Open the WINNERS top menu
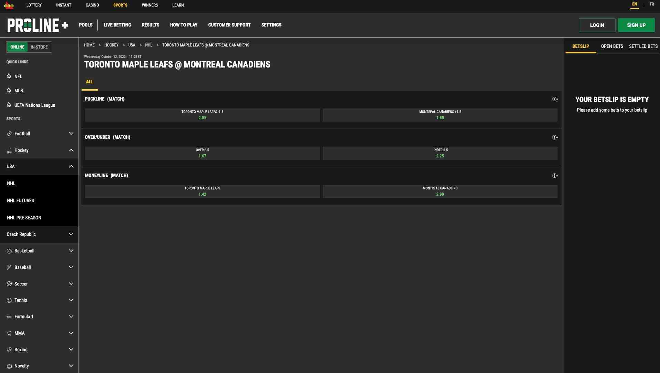 click(150, 5)
